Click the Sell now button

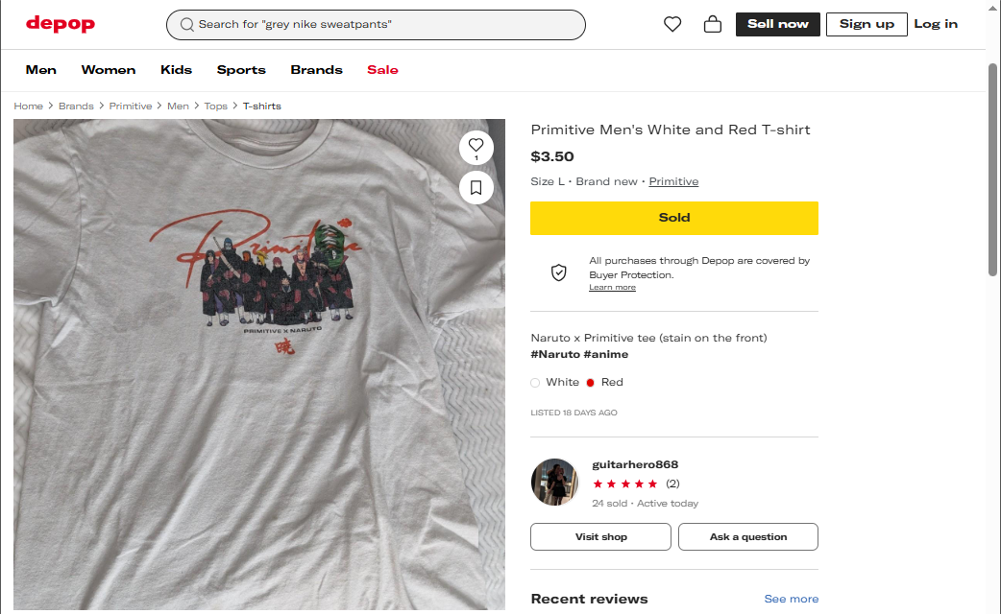(x=777, y=24)
